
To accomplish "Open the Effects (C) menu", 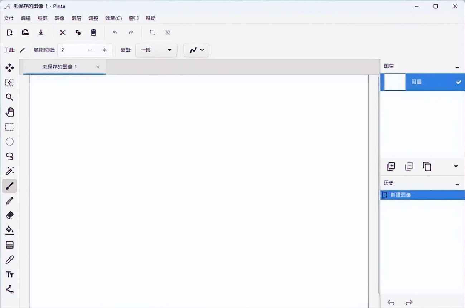I will tap(113, 18).
